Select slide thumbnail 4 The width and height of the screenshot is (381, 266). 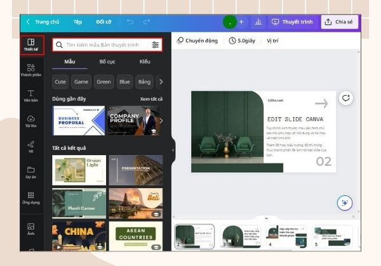coord(286,236)
